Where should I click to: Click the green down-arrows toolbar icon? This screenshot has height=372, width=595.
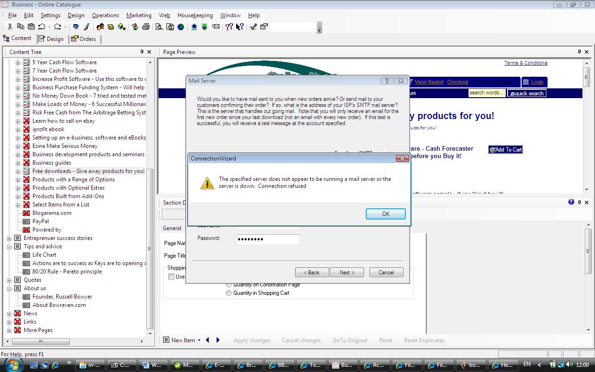[x=205, y=27]
